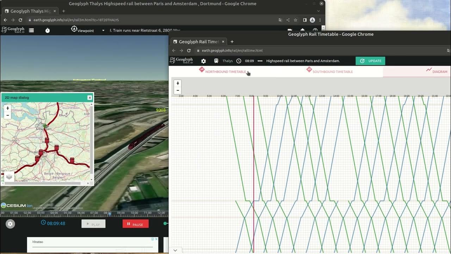Click the red Thalys train in 3D view
This screenshot has height=254, width=451.
(x=146, y=136)
